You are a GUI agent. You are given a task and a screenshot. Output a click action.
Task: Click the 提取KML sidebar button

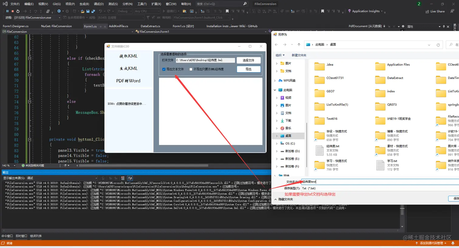[x=128, y=56]
